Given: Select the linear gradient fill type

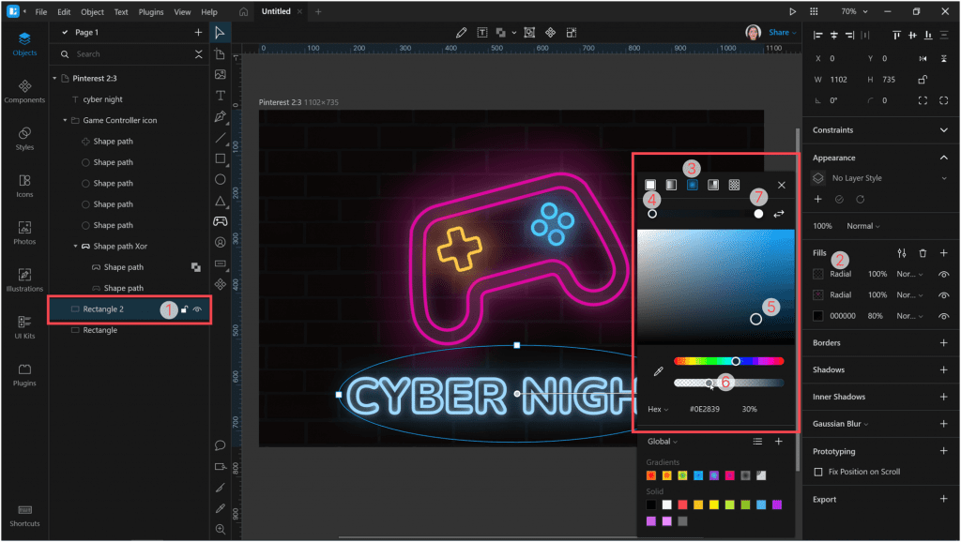Looking at the screenshot, I should click(671, 185).
